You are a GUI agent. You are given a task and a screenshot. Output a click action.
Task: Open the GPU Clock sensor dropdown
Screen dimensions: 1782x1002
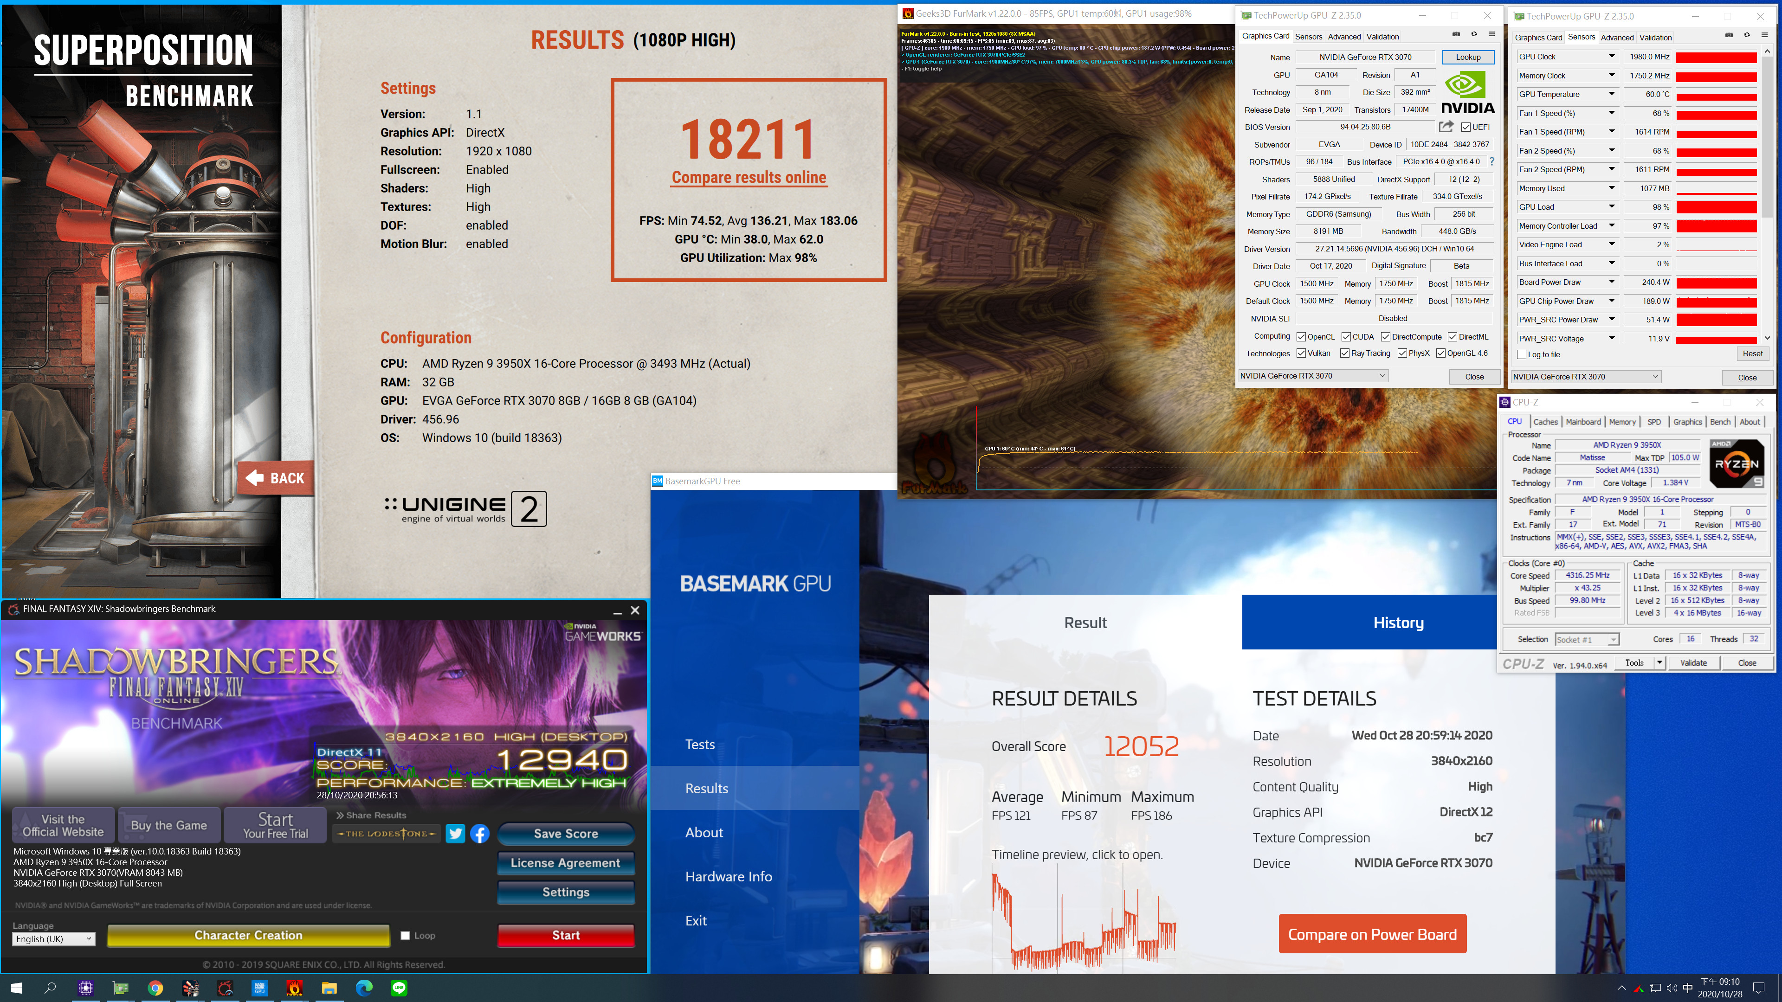1611,57
